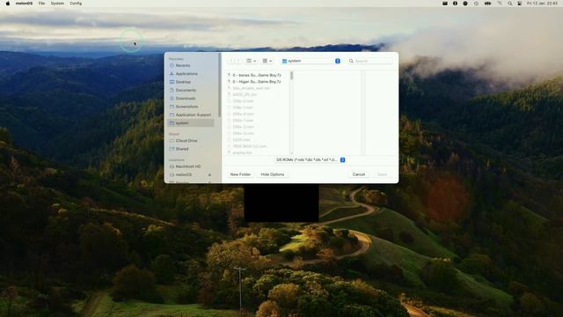Click the New Folder button
The image size is (563, 317).
[240, 174]
